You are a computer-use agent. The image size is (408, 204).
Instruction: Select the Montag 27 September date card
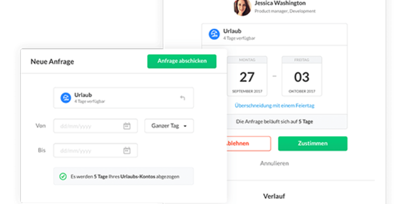[x=247, y=76]
